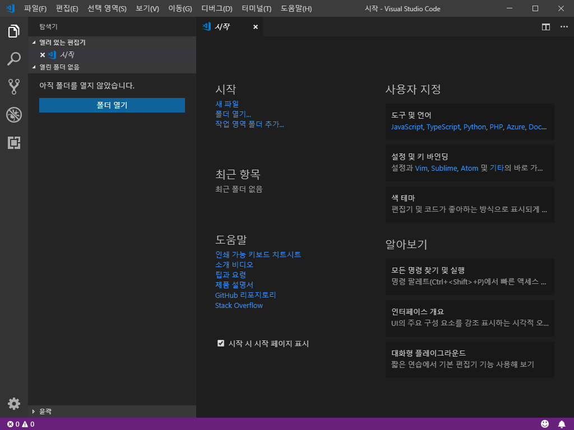Click the Atom keybinding link

pos(469,168)
